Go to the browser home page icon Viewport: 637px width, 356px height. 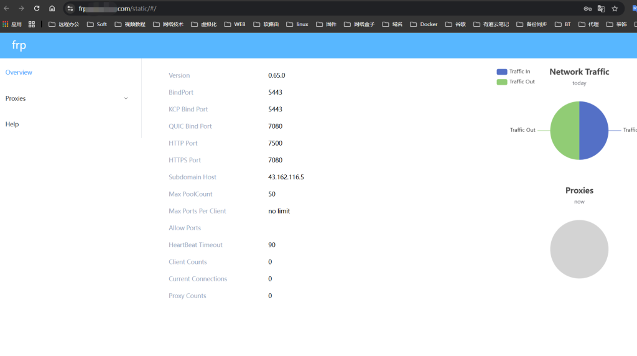[52, 9]
